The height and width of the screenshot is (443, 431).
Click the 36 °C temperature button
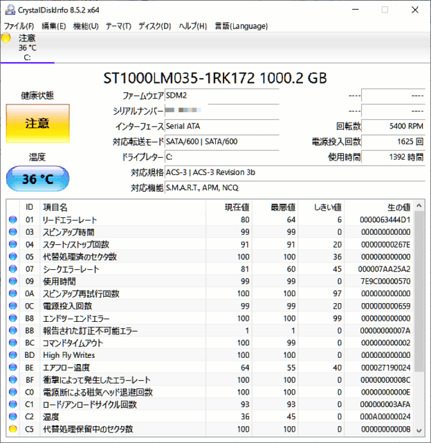(37, 179)
